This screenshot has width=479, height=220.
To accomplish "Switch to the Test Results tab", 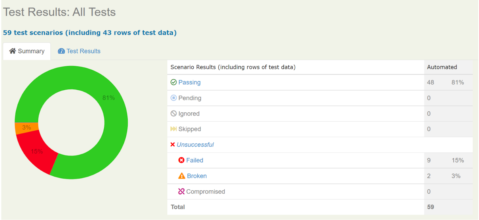I will tap(83, 51).
